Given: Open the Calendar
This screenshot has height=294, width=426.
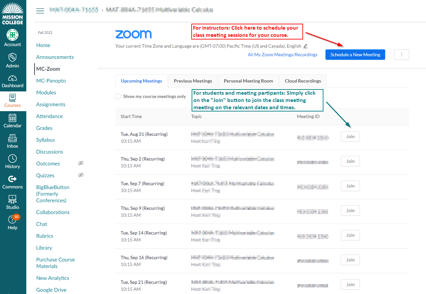Looking at the screenshot, I should pos(12,121).
